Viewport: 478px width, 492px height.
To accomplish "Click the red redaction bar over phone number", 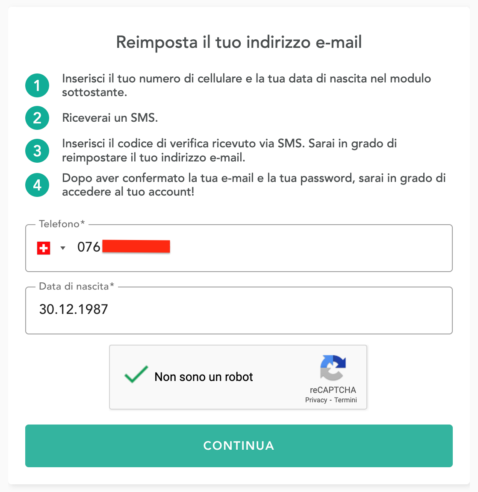I will click(136, 247).
